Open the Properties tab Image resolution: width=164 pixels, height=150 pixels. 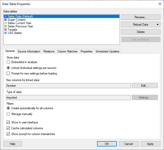tap(86, 51)
